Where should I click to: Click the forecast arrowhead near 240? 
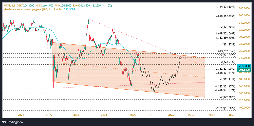180,59
